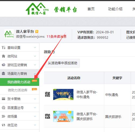Viewport: 135px width, 132px height.
Task: Open the 11条未读消息 link
Action: tap(56, 37)
